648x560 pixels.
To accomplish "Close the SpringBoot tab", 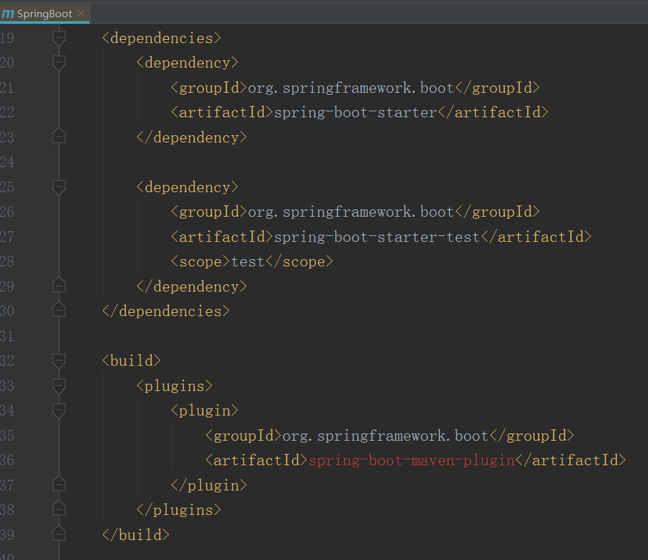I will click(81, 13).
